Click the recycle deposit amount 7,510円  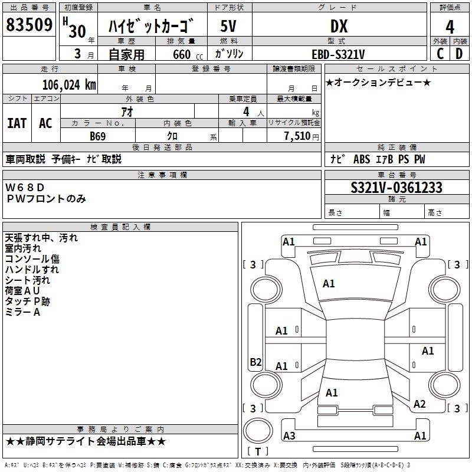[301, 136]
